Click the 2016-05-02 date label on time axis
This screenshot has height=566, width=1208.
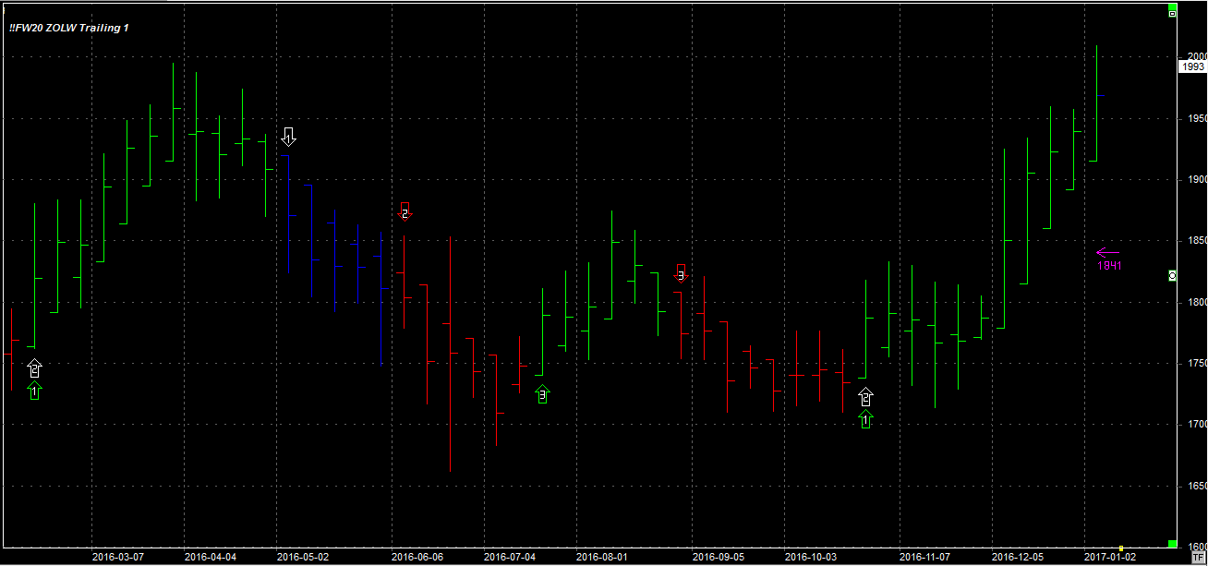[x=302, y=558]
